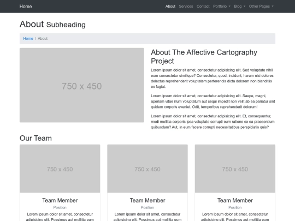Click the paragraph starting 'Lorem ipsum... Sed voluptate nihil'
This screenshot has width=295, height=221.
212,79
